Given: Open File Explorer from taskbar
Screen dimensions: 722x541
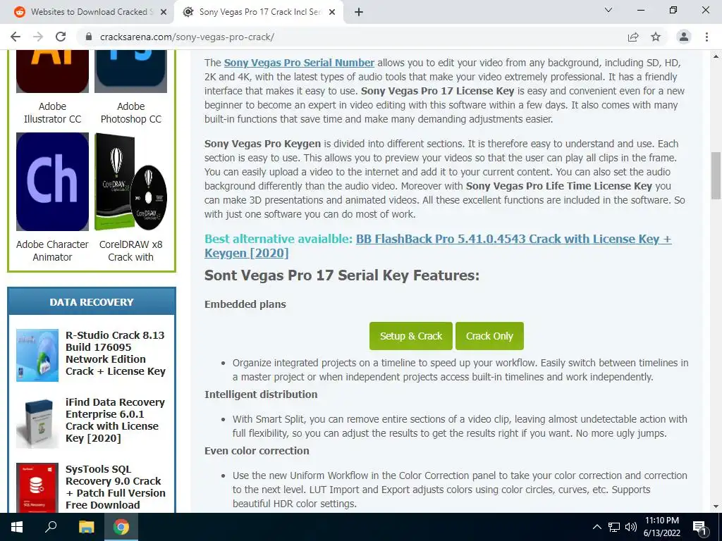Looking at the screenshot, I should click(86, 527).
